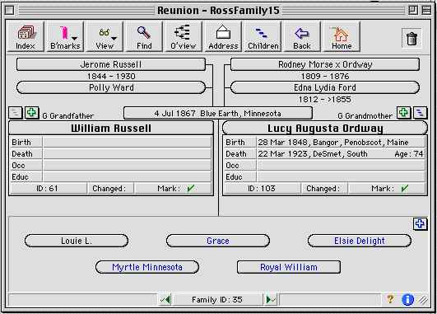Click the window collapse box in title bar
The image size is (437, 314).
tap(426, 11)
